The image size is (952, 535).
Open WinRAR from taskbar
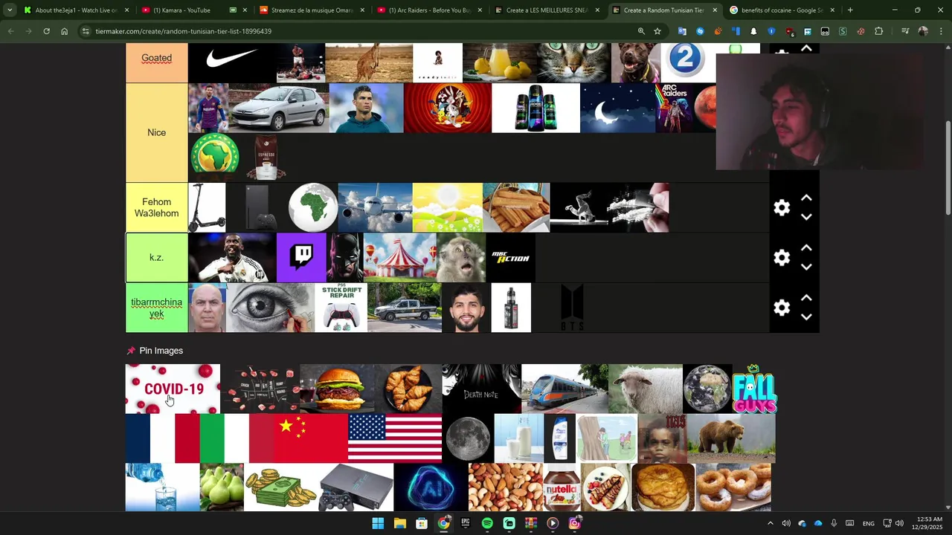point(531,523)
